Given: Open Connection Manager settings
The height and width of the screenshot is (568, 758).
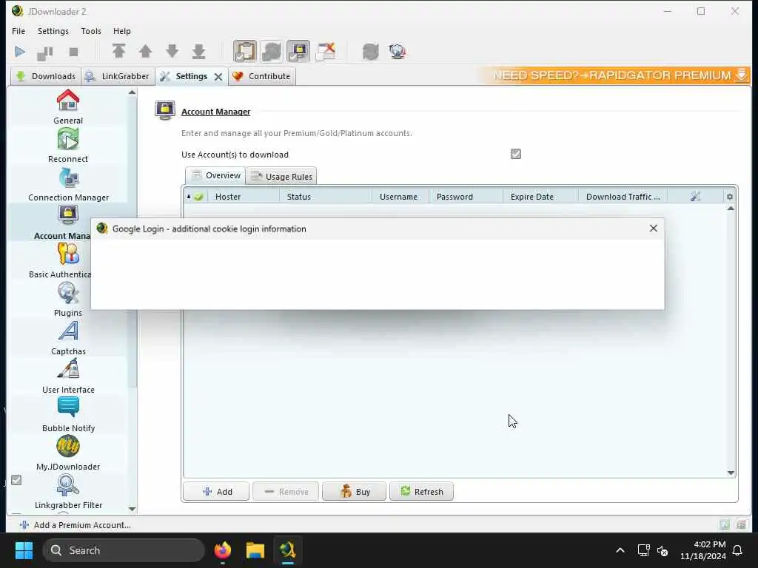Looking at the screenshot, I should (68, 184).
